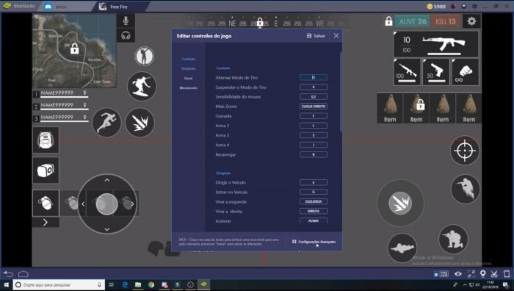Click the BlueStacks location pin icon
The width and height of the screenshot is (514, 291).
click(482, 273)
